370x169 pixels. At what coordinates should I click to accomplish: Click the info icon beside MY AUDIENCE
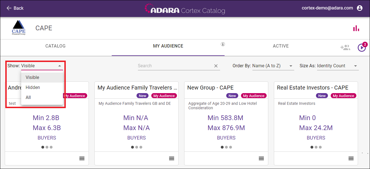pyautogui.click(x=223, y=44)
